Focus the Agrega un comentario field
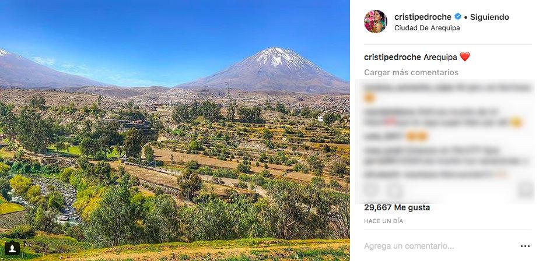539x261 pixels. [440, 246]
